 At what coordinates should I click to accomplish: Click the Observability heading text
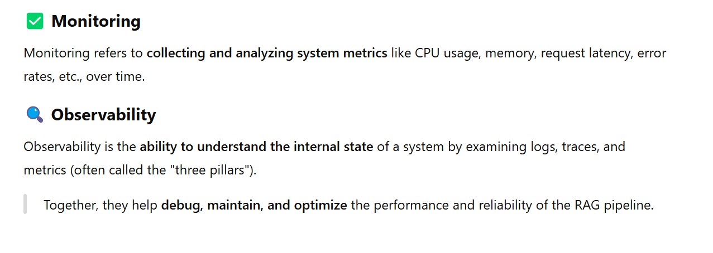click(x=103, y=115)
